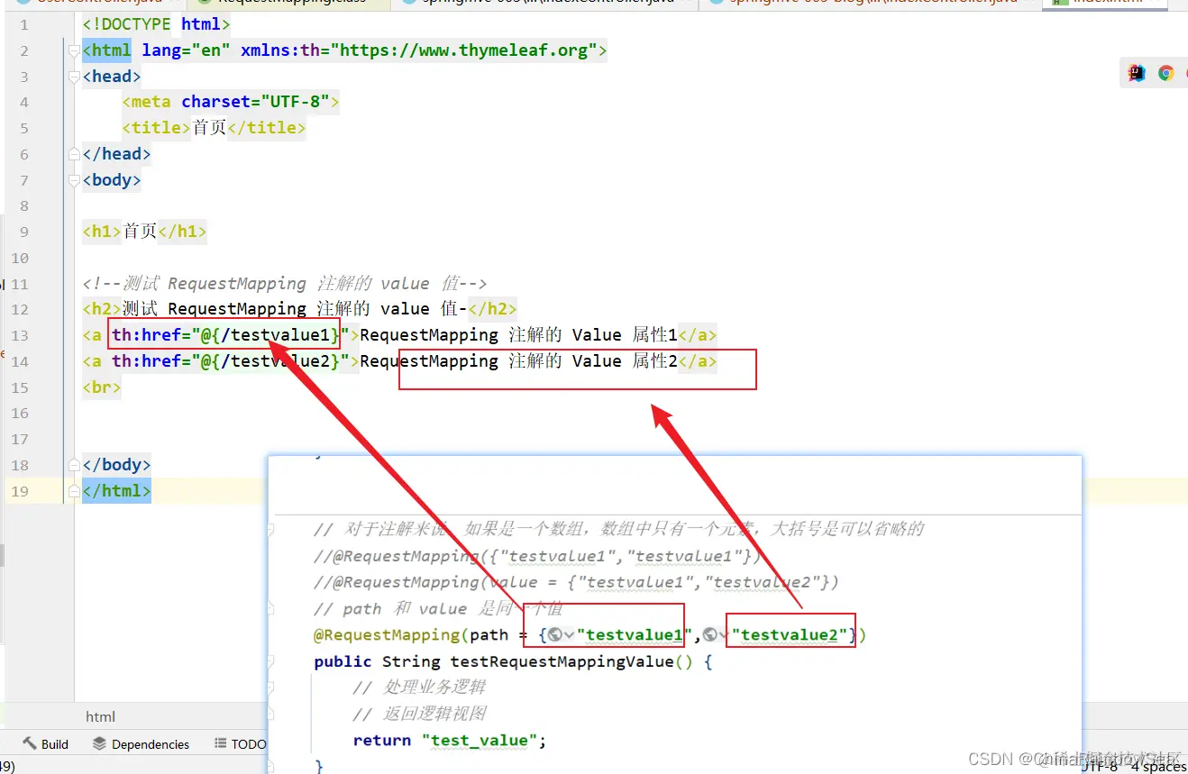Click th:href="@{/testvalue1}" on line 13
Image resolution: width=1188 pixels, height=774 pixels.
click(230, 335)
